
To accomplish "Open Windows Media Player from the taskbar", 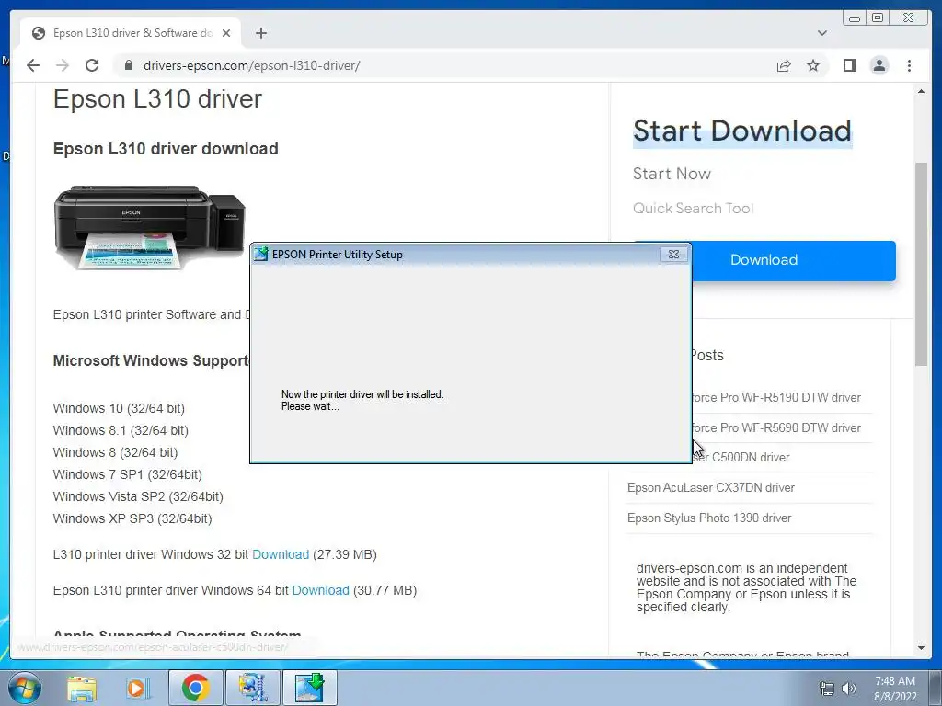I will point(137,688).
